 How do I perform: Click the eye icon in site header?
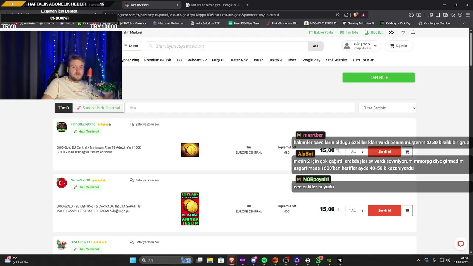pos(391,33)
